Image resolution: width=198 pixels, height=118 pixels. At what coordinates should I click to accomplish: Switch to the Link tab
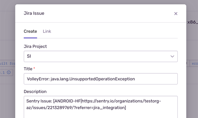pyautogui.click(x=47, y=31)
